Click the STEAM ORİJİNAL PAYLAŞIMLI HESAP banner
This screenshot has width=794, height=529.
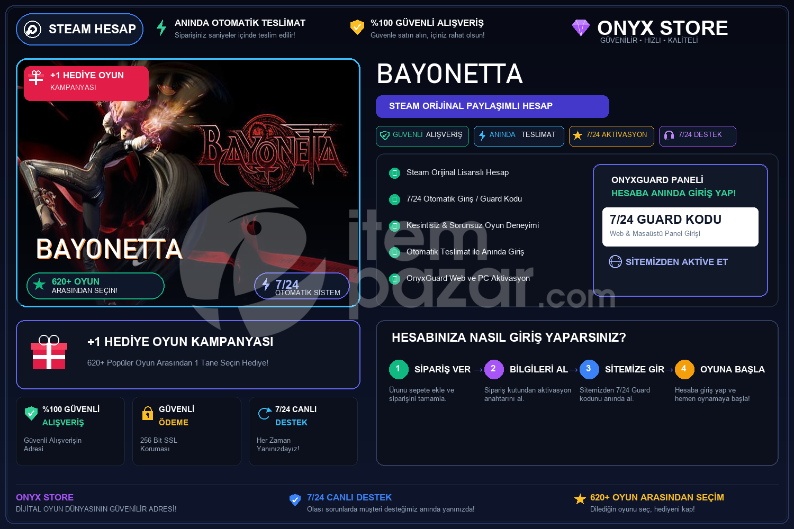tap(492, 106)
